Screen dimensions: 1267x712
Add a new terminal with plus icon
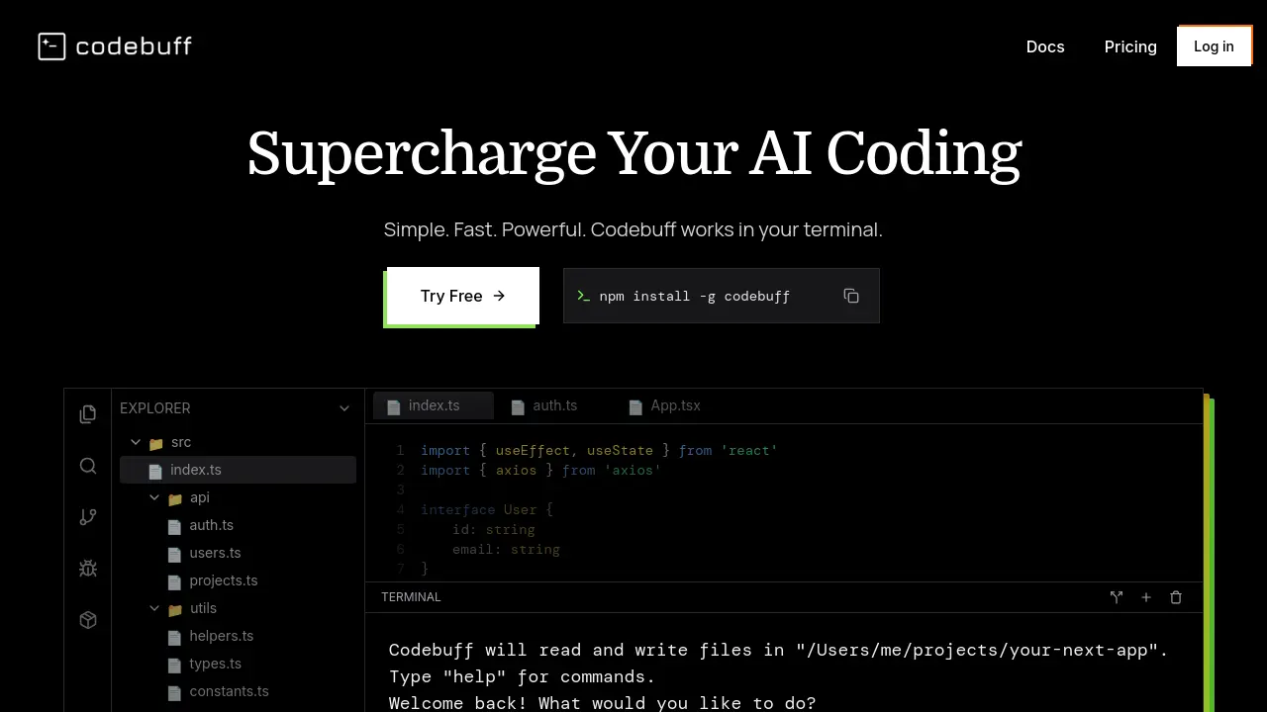click(x=1146, y=597)
